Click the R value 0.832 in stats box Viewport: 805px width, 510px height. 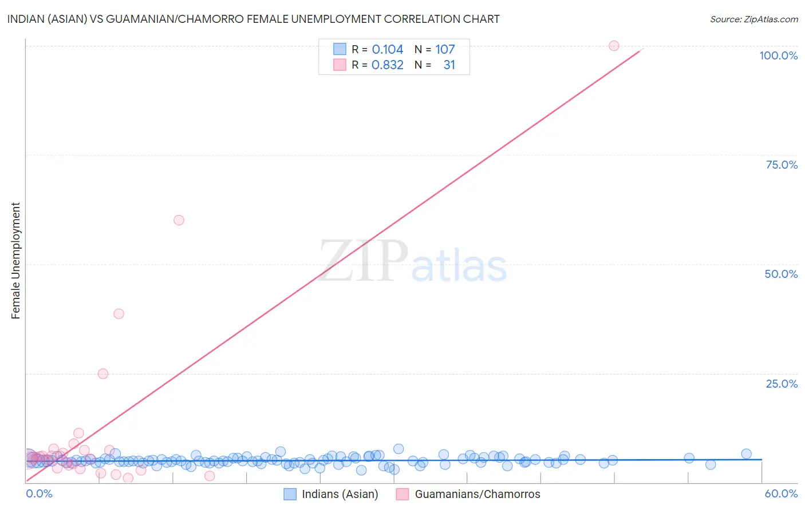tap(388, 65)
